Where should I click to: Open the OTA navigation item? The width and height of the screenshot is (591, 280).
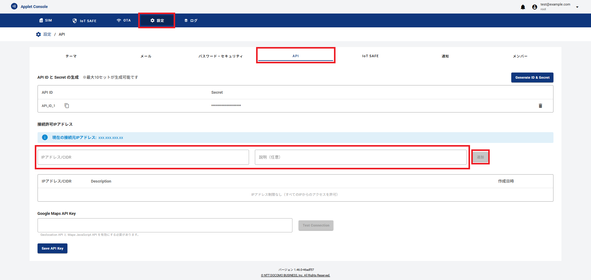[123, 21]
